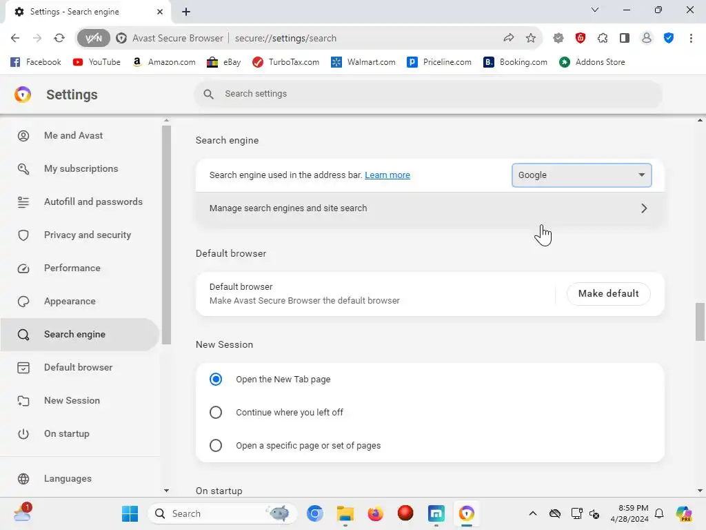This screenshot has width=706, height=530.
Task: Click the Learn more link
Action: (387, 175)
